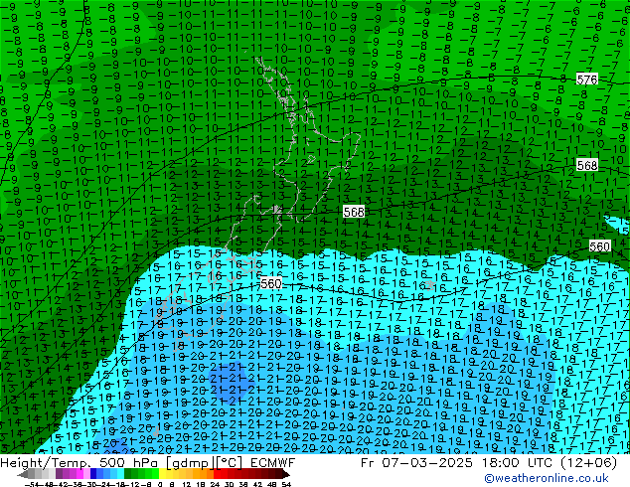Click the Fr 07-03-2025 18:00 UTC date text
This screenshot has width=630, height=487.
489,463
